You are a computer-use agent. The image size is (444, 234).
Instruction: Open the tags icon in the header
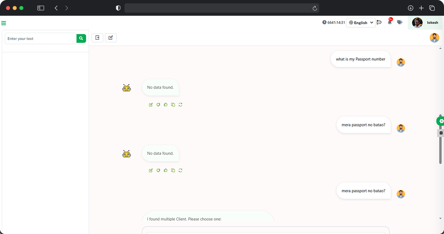coord(400,22)
